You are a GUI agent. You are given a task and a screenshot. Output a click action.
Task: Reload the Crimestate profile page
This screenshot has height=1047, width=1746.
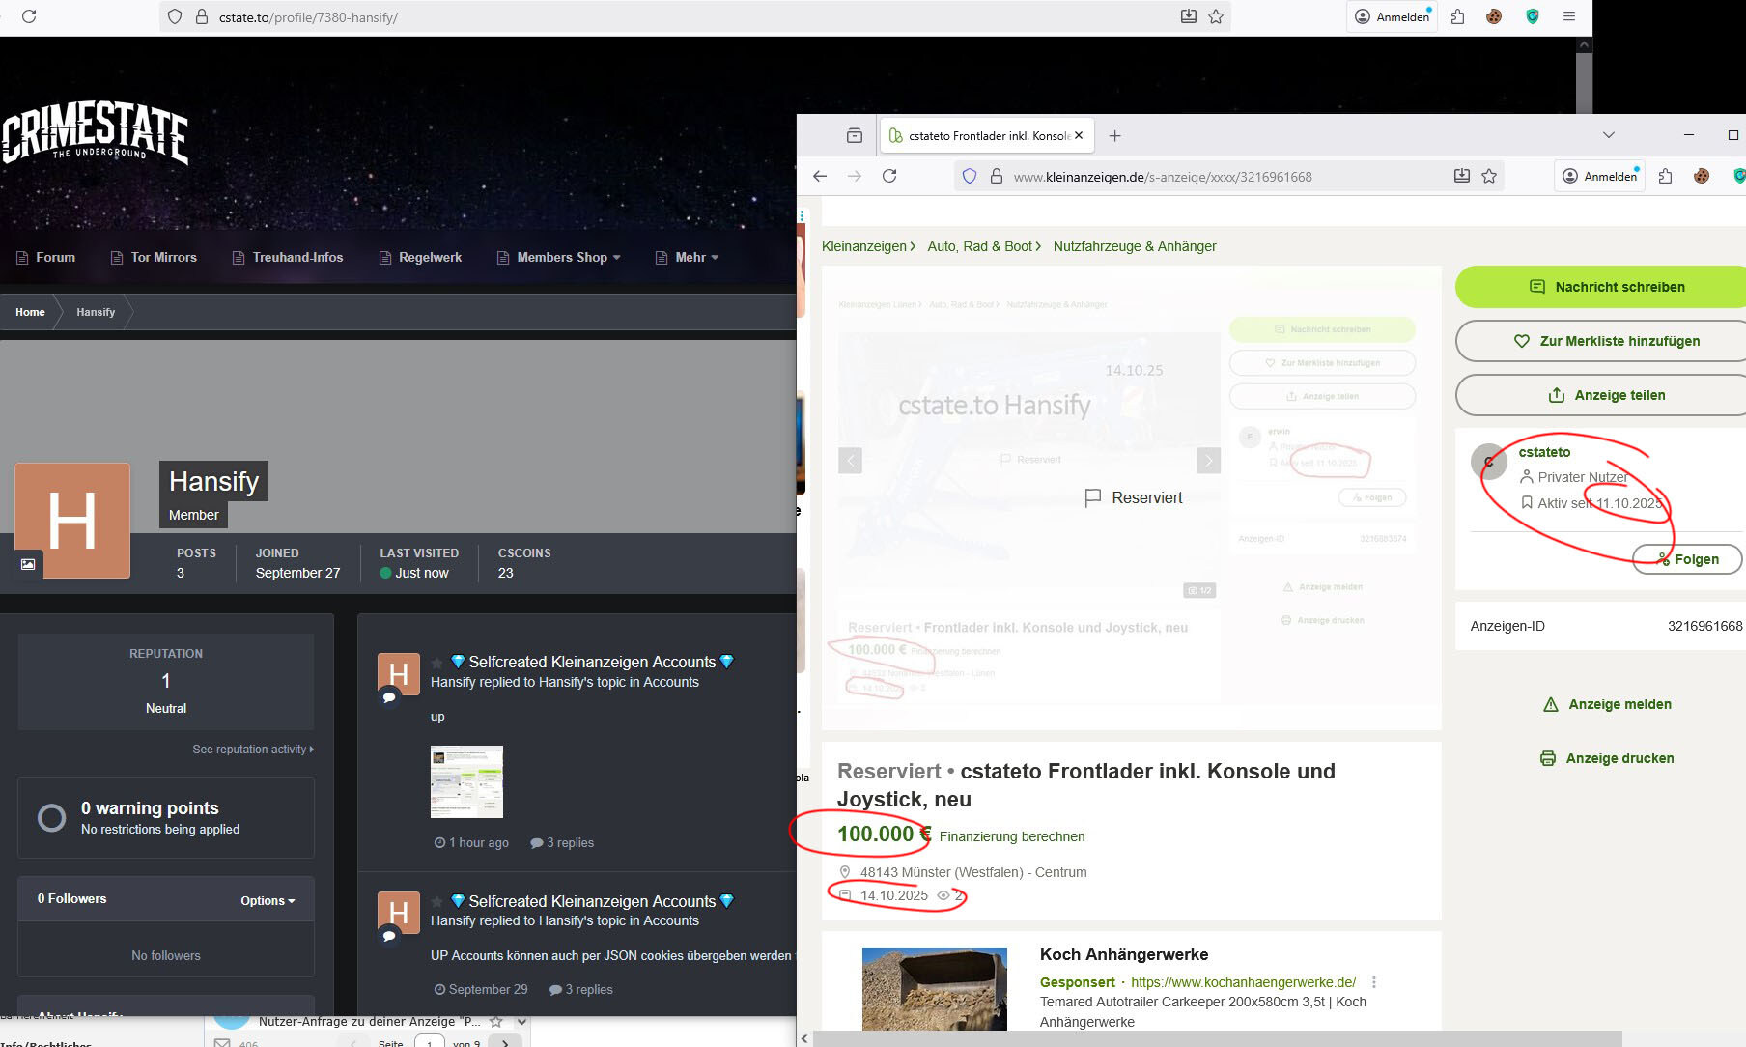pos(29,16)
